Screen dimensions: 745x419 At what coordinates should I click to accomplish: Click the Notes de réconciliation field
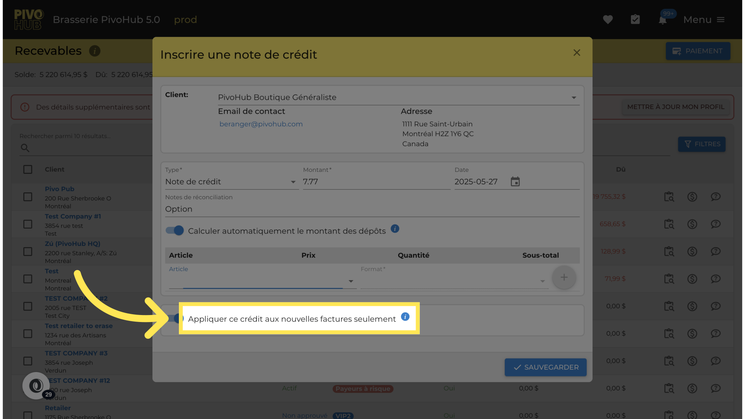point(372,209)
